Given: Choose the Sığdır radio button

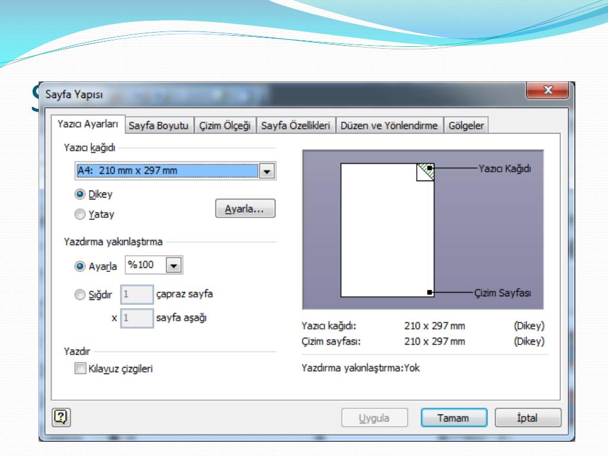Looking at the screenshot, I should (x=80, y=294).
